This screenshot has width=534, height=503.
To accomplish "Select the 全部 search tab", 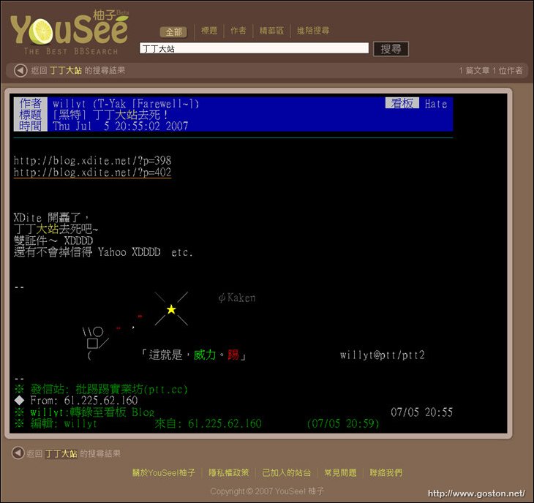I will click(x=173, y=31).
